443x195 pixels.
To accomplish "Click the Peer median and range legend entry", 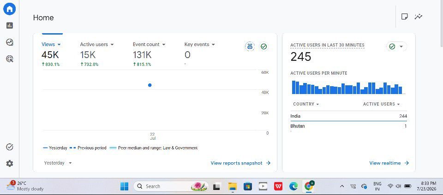I will click(153, 148).
